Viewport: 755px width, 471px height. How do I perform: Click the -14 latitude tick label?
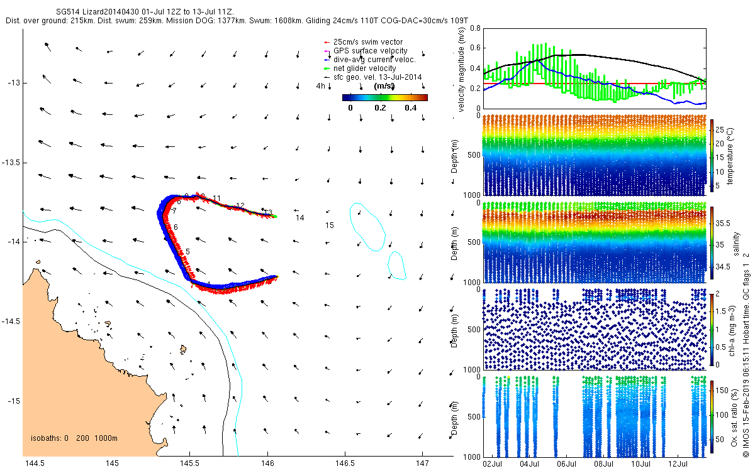pos(13,242)
